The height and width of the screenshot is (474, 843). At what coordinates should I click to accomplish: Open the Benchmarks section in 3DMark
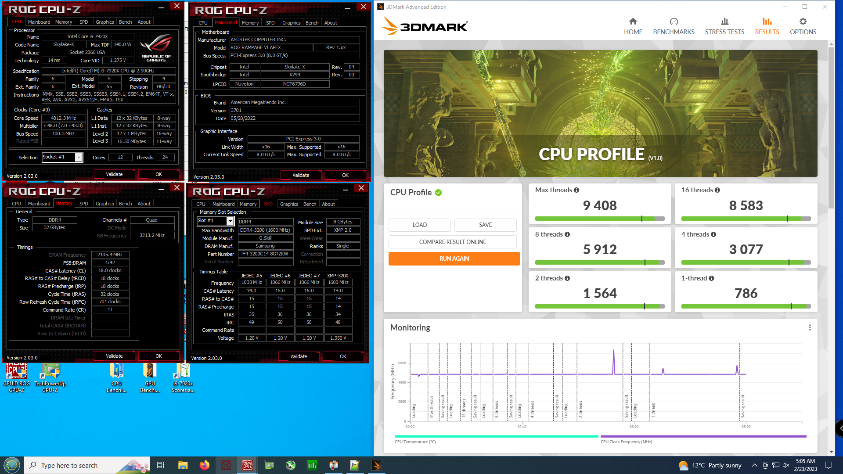click(x=674, y=26)
